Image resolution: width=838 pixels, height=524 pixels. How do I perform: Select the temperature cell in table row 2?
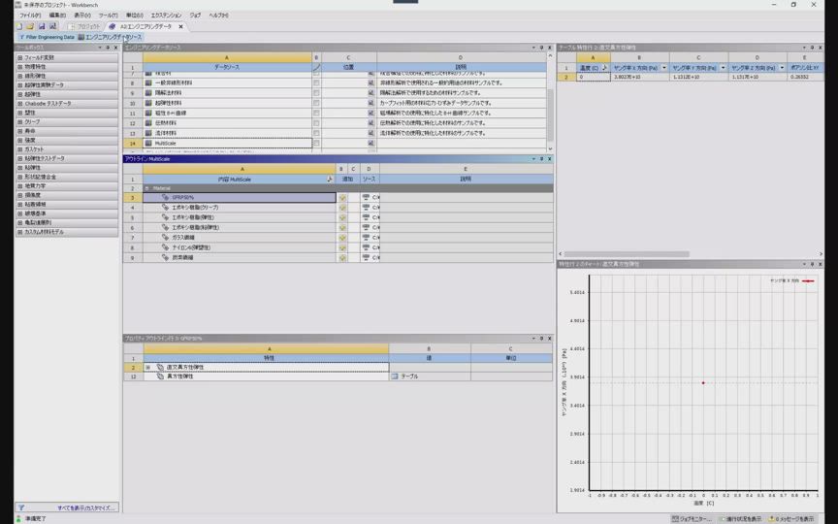click(x=593, y=77)
